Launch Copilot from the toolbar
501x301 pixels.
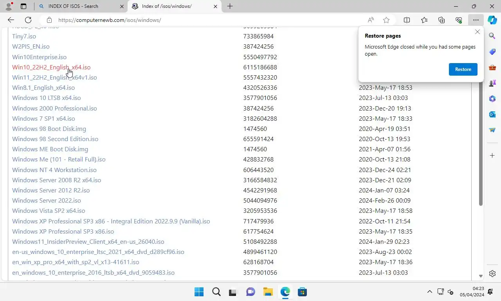492,20
